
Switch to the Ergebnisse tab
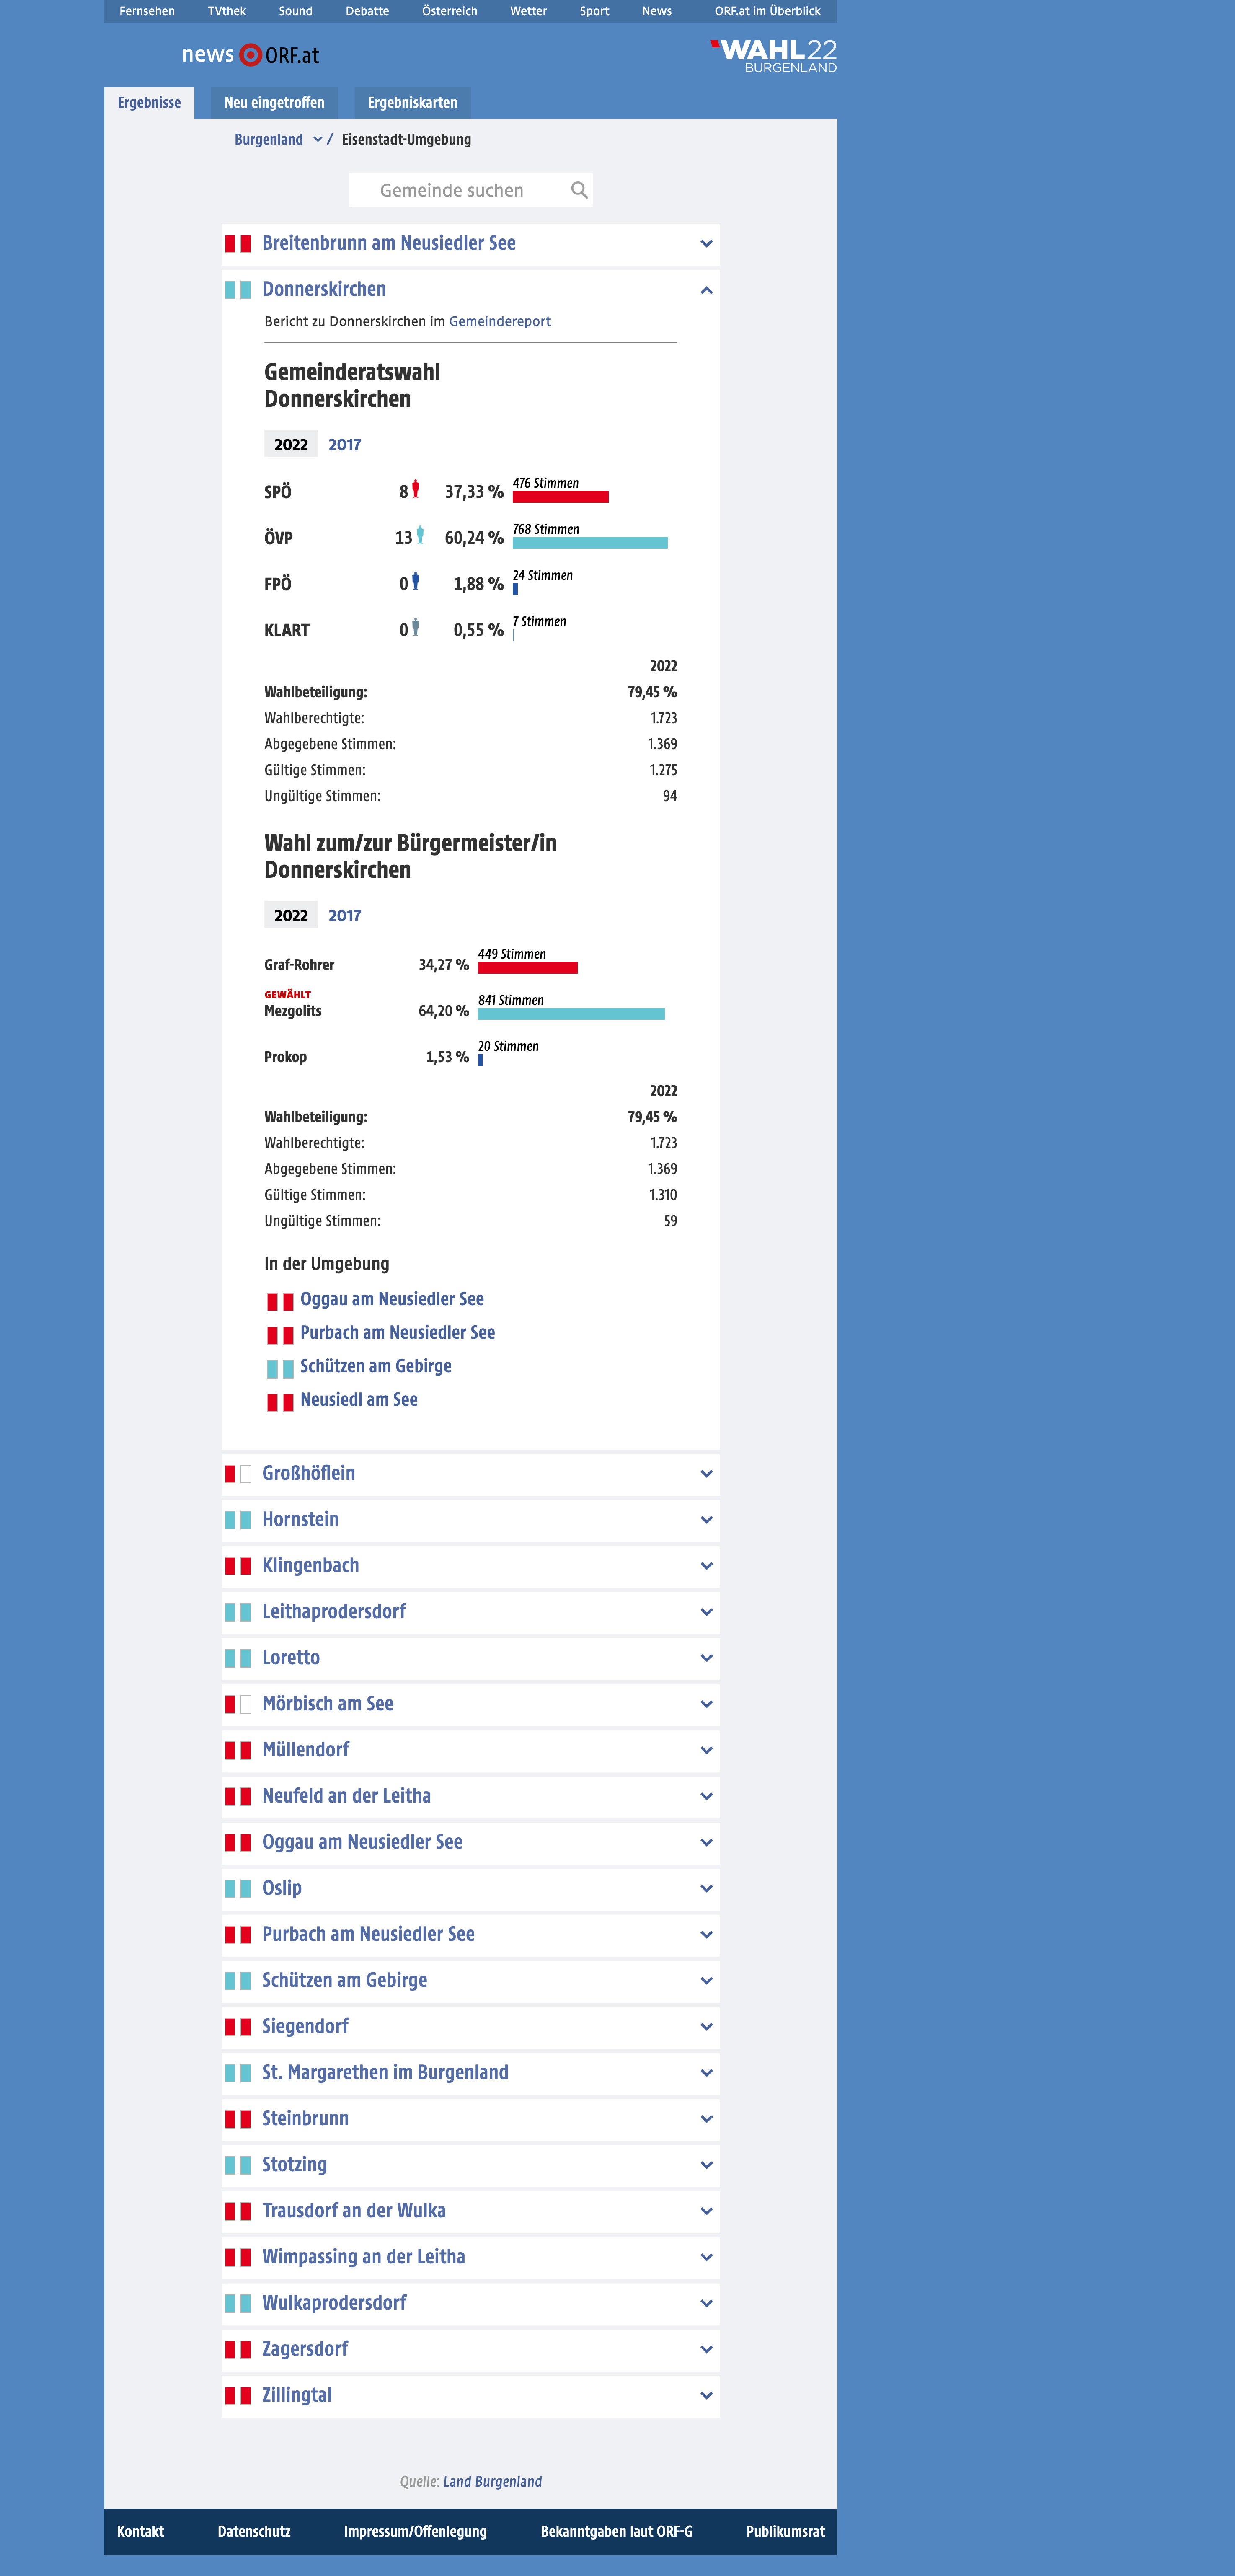click(x=149, y=103)
